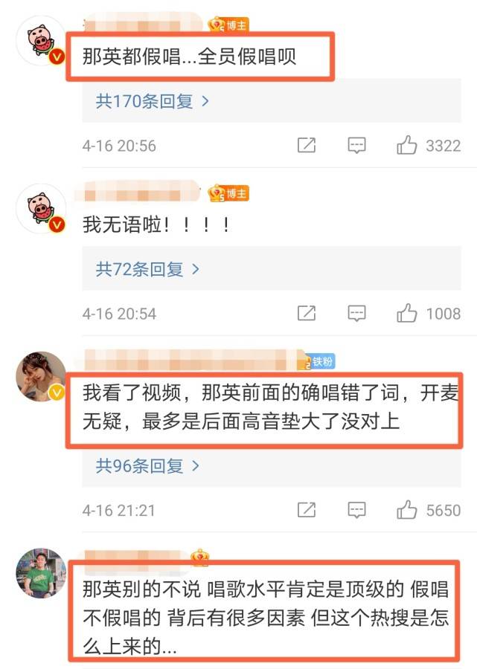
Task: Expand 共72条回复 replies
Action: click(x=147, y=269)
